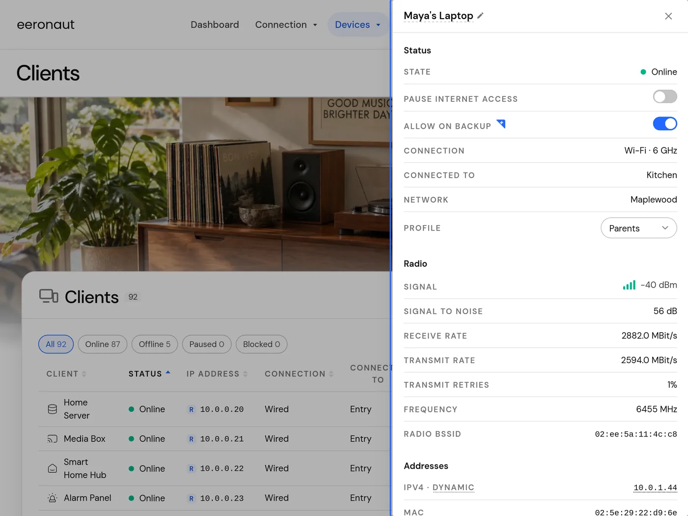Filter clients by Online 87
Viewport: 688px width, 516px height.
[x=103, y=344]
